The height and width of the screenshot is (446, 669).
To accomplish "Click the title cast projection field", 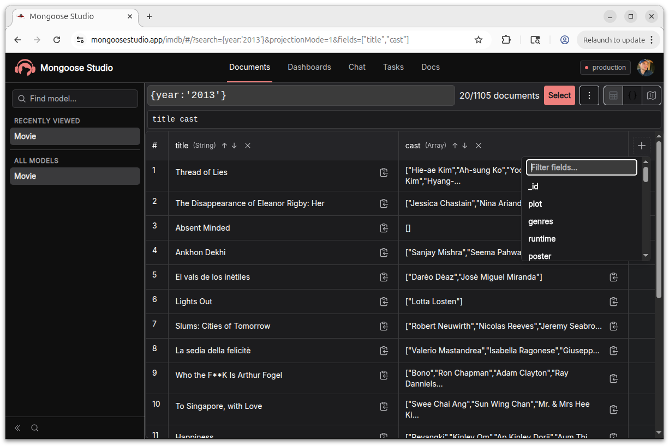I will pyautogui.click(x=404, y=119).
